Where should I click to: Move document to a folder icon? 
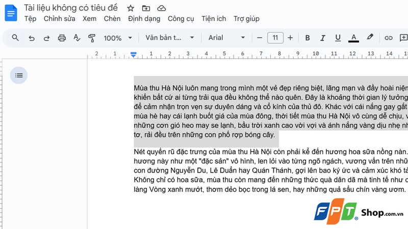tap(146, 8)
